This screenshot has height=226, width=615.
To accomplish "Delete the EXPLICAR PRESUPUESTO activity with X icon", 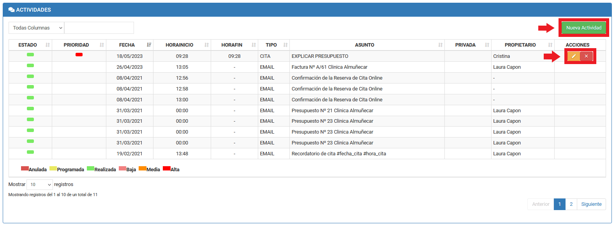I will coord(587,56).
